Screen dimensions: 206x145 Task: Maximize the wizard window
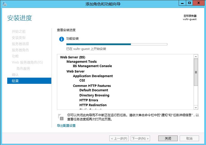pos(189,3)
